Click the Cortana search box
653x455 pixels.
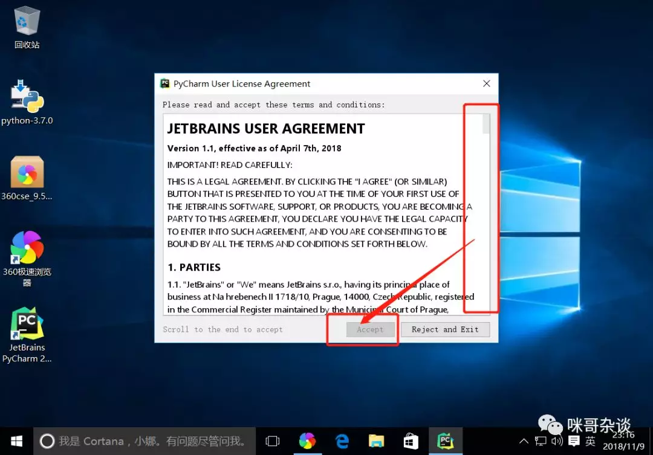(145, 441)
